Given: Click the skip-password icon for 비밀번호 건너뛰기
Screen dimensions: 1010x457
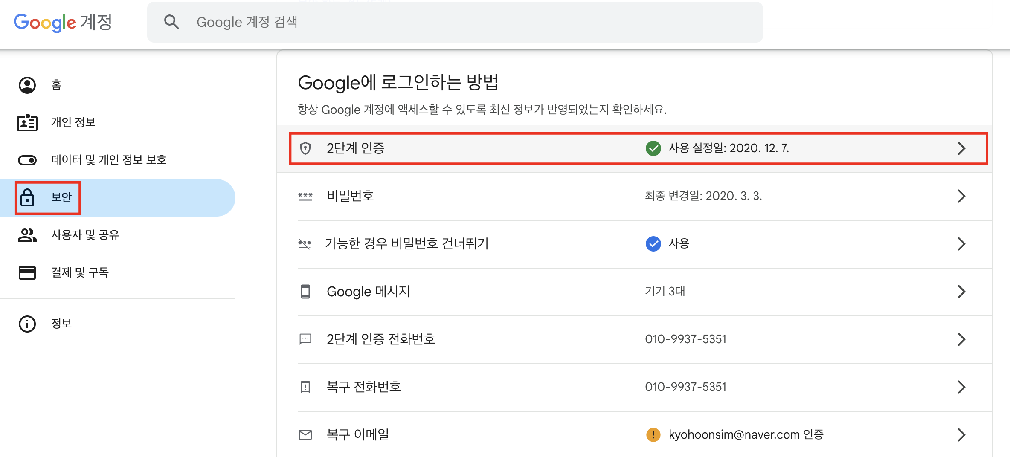Looking at the screenshot, I should click(x=305, y=244).
